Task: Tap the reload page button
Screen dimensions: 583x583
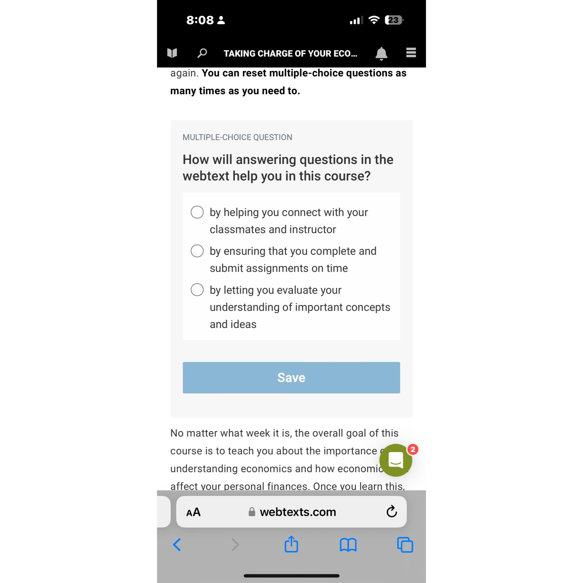Action: point(391,512)
